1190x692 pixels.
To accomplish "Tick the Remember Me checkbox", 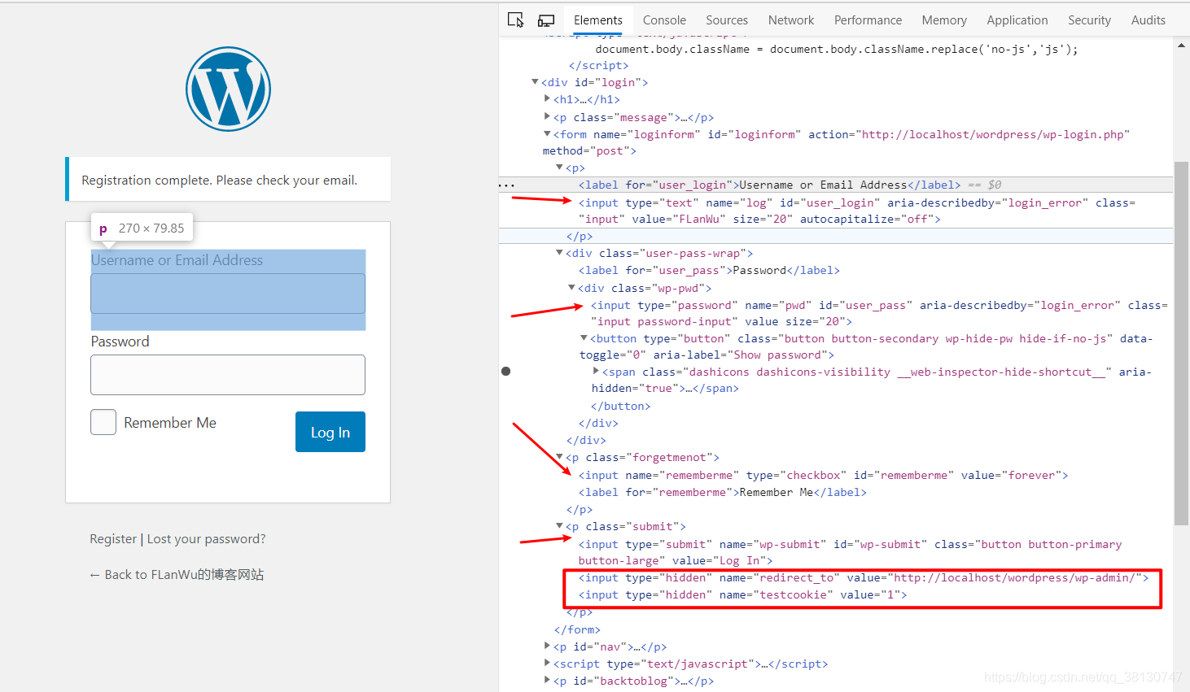I will click(103, 422).
